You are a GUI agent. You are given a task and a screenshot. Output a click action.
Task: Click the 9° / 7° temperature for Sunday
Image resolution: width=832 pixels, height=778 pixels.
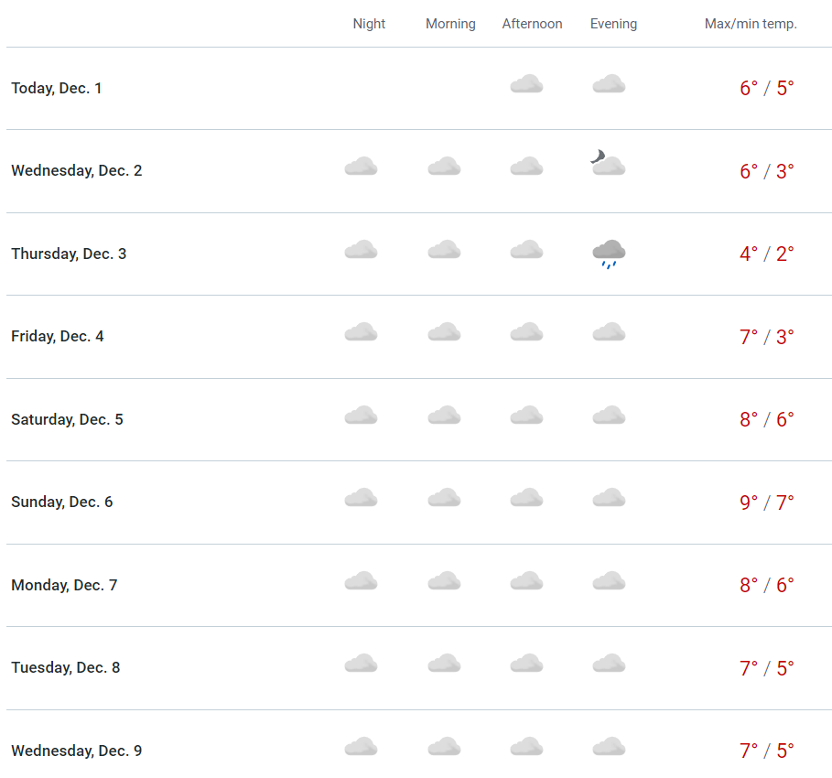tap(766, 502)
